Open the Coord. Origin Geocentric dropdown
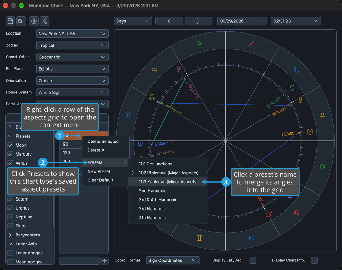 pos(72,57)
